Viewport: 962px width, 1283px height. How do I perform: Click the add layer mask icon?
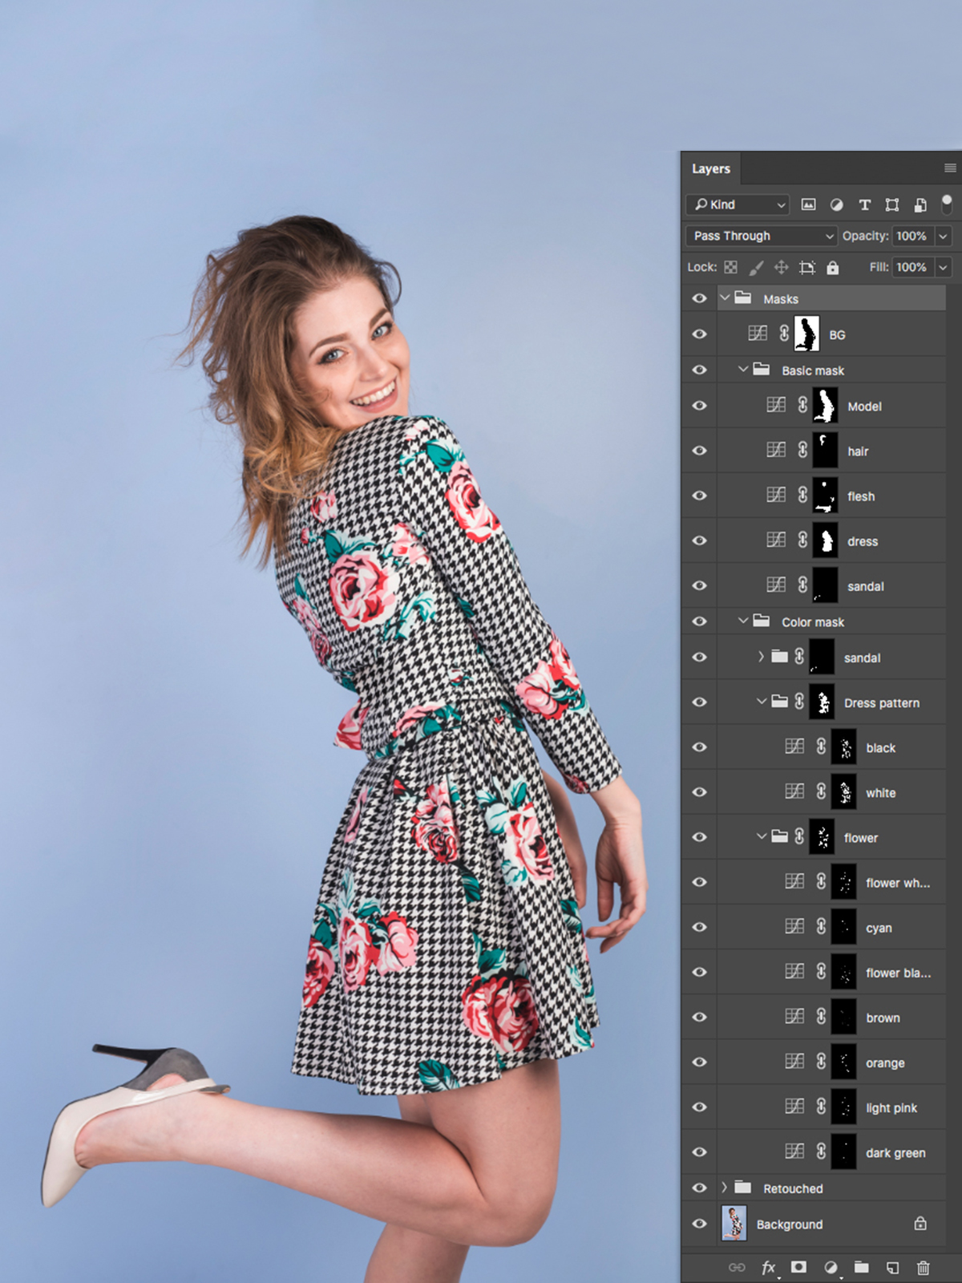[x=798, y=1267]
